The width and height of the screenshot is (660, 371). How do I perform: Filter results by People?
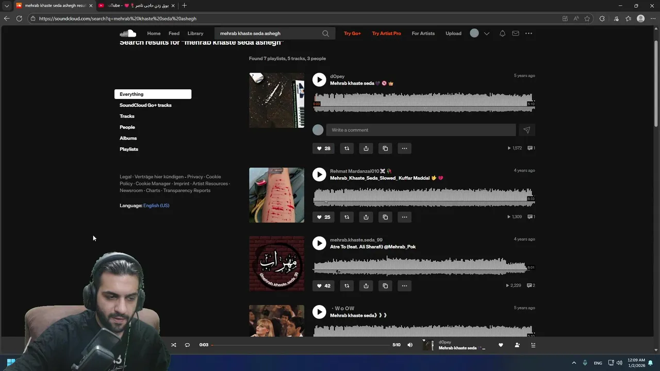(x=127, y=127)
